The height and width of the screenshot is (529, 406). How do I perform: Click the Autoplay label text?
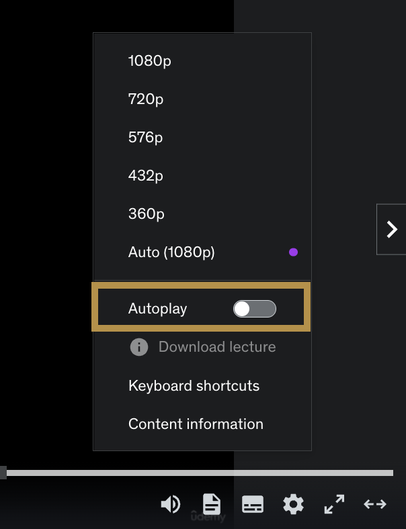157,309
